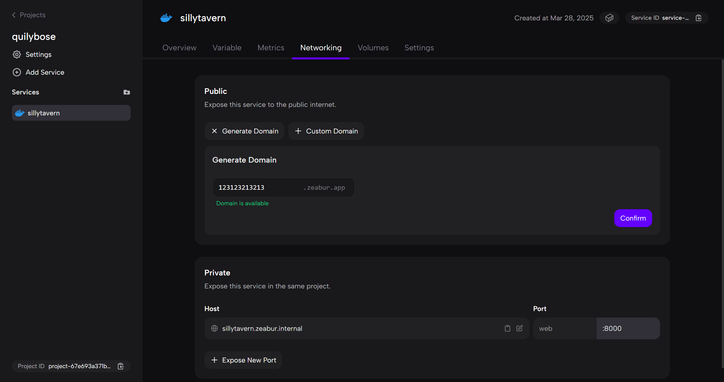Click the domain name input field
The width and height of the screenshot is (724, 382).
tap(257, 187)
